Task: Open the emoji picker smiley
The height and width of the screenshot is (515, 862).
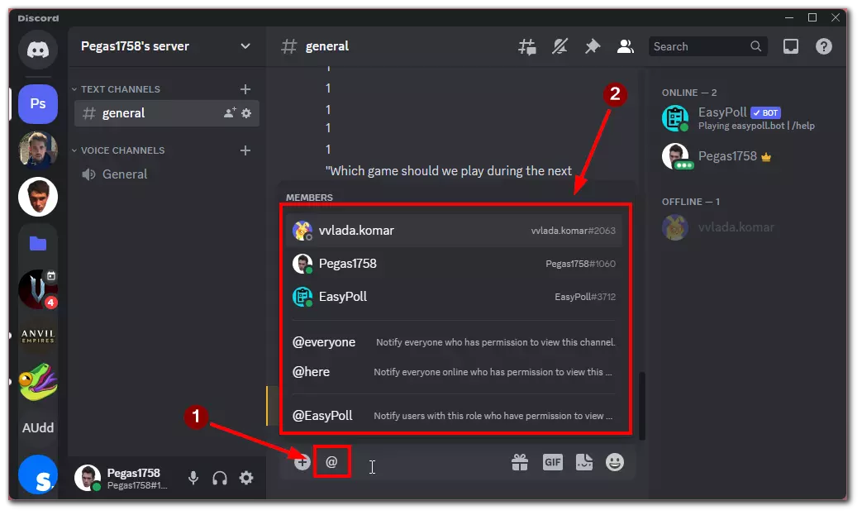Action: pos(614,463)
